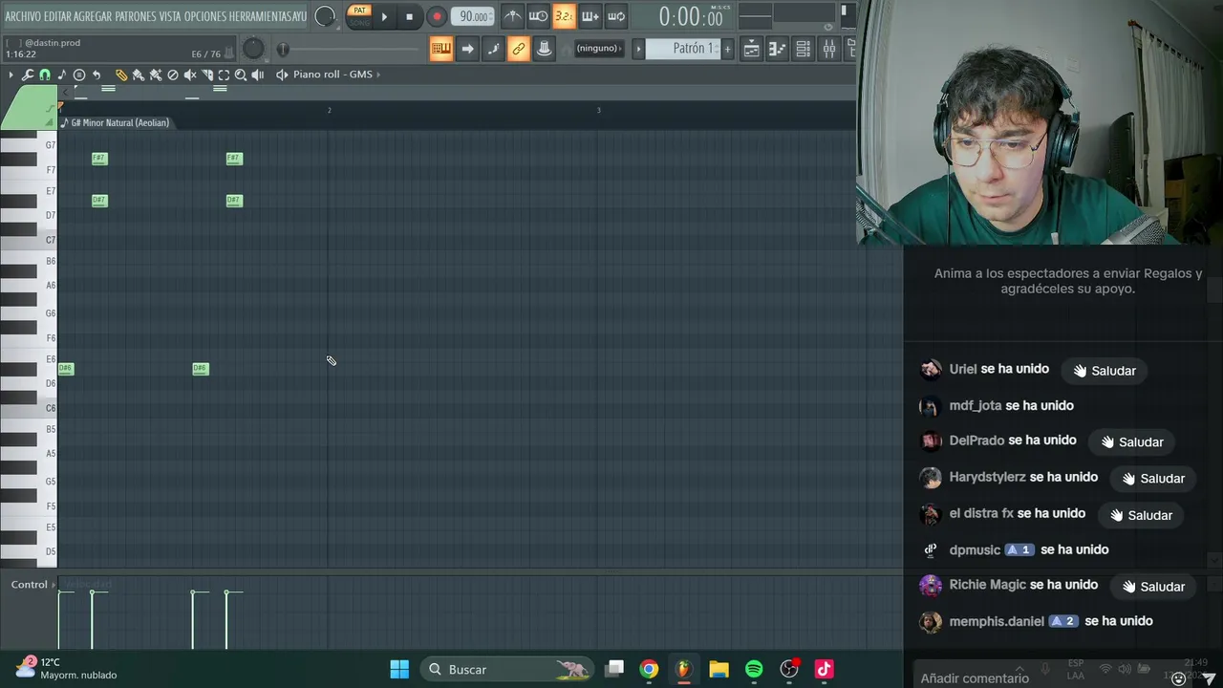Toggle countdown before recording 3.2.1
Image resolution: width=1223 pixels, height=688 pixels.
pos(564,16)
